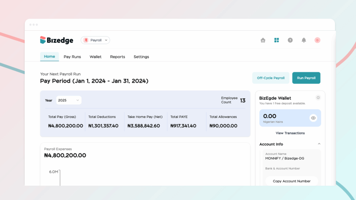Viewport: 356px width, 200px height.
Task: Open the Settings tab
Action: 141,57
